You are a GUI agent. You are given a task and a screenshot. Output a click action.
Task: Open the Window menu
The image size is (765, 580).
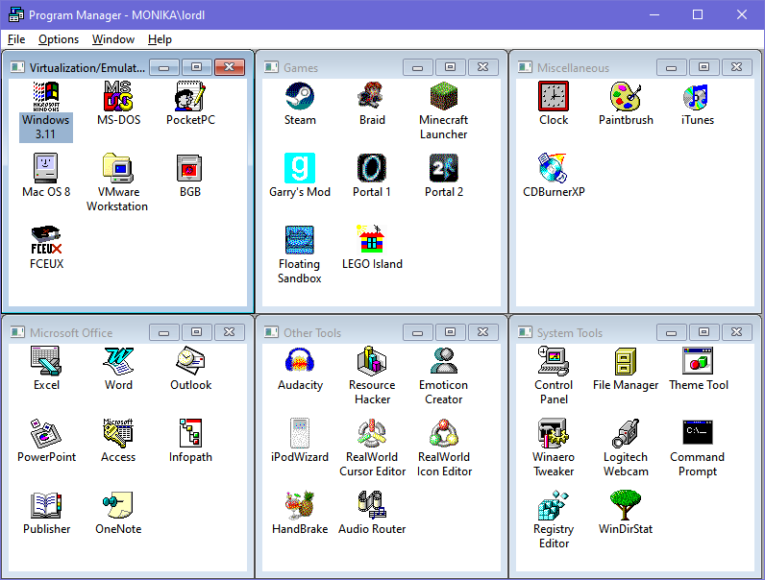pos(113,39)
